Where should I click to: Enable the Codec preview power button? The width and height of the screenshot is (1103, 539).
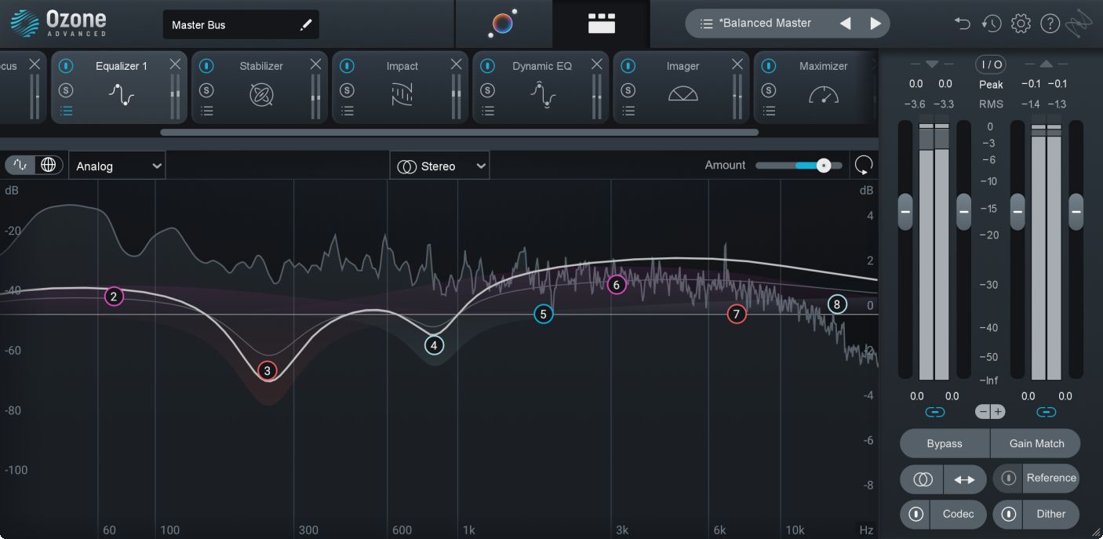coord(916,514)
